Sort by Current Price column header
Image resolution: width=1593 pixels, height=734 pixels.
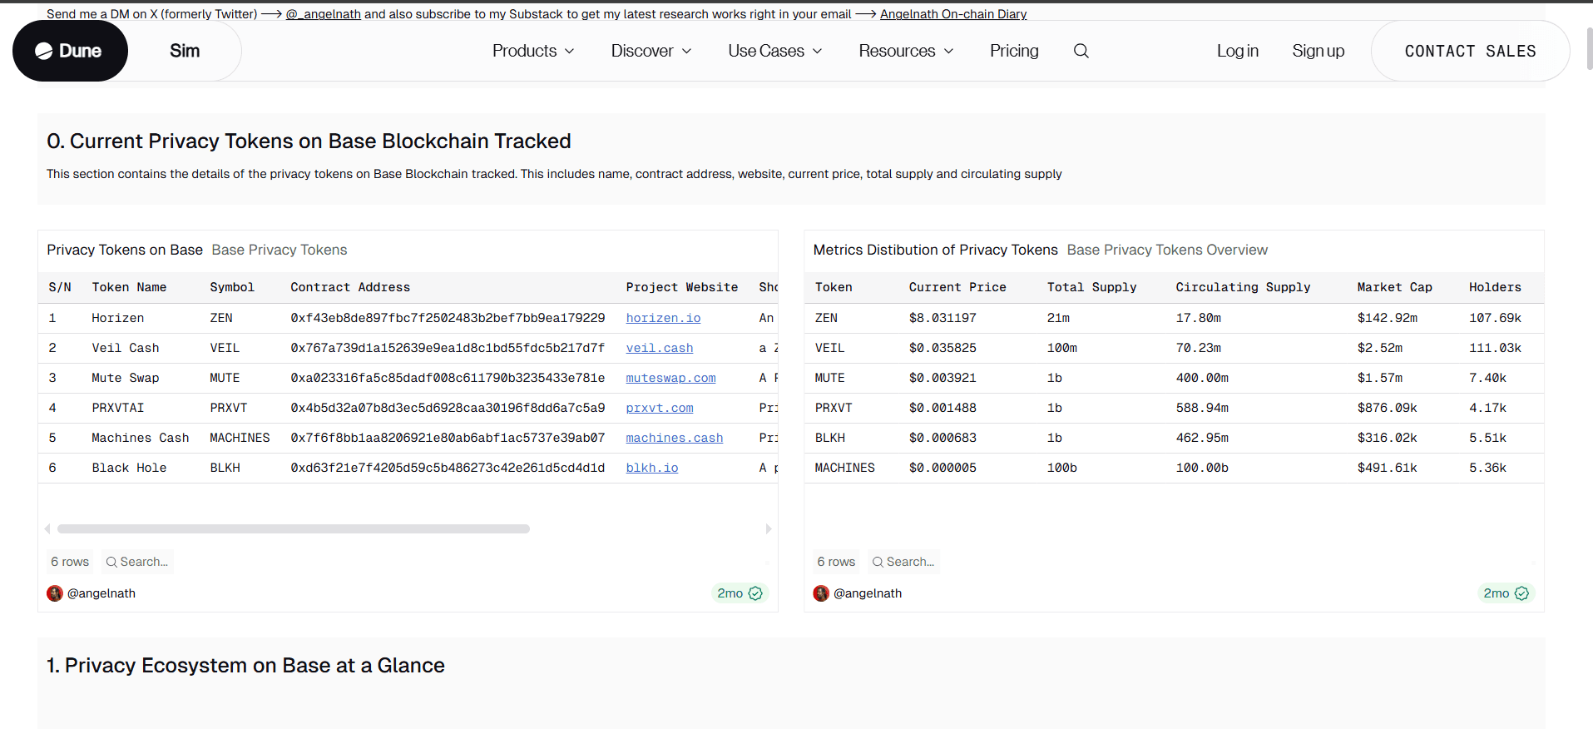(957, 287)
